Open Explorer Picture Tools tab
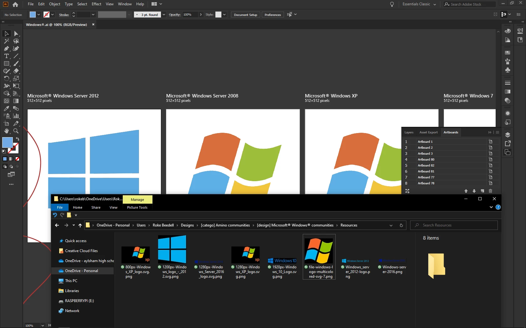The image size is (526, 328). pos(137,207)
